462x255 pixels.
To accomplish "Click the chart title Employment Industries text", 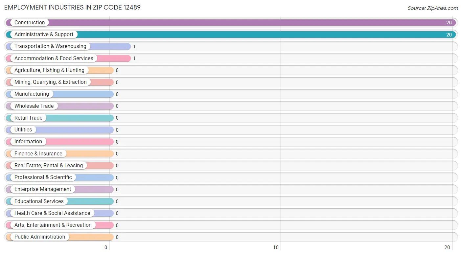I will [x=72, y=7].
